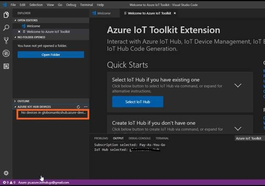Image resolution: width=265 pixels, height=186 pixels.
Task: Click the Azure account email in status bar
Action: (44, 183)
